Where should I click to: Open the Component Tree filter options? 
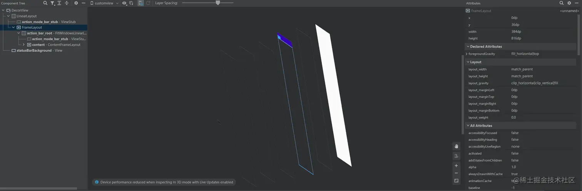click(53, 3)
